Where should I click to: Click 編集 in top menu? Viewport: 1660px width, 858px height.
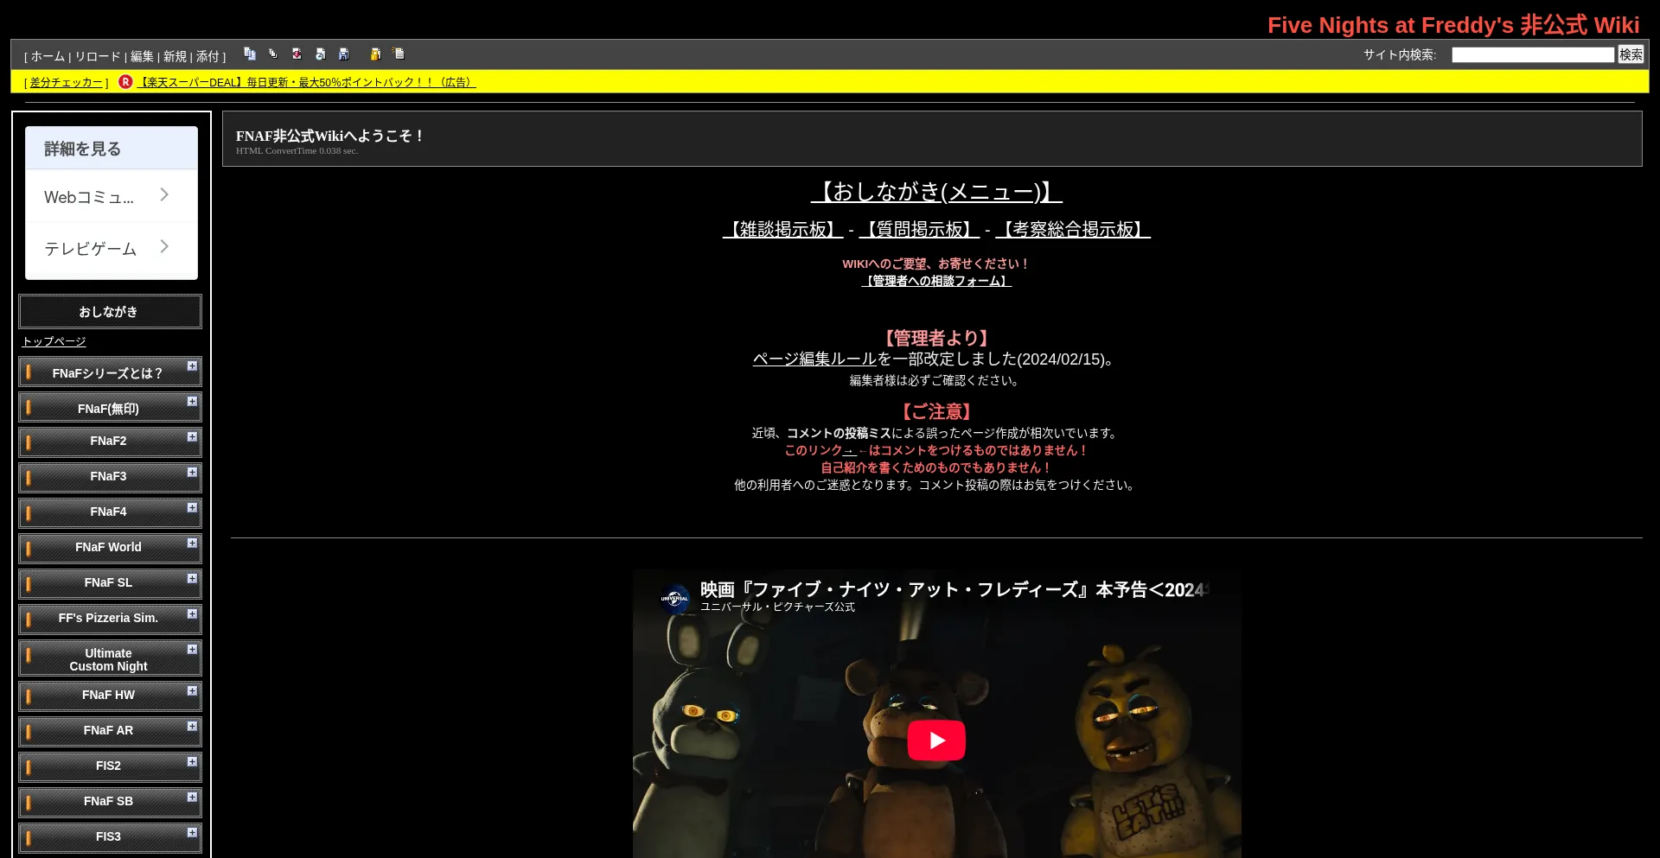pyautogui.click(x=142, y=56)
